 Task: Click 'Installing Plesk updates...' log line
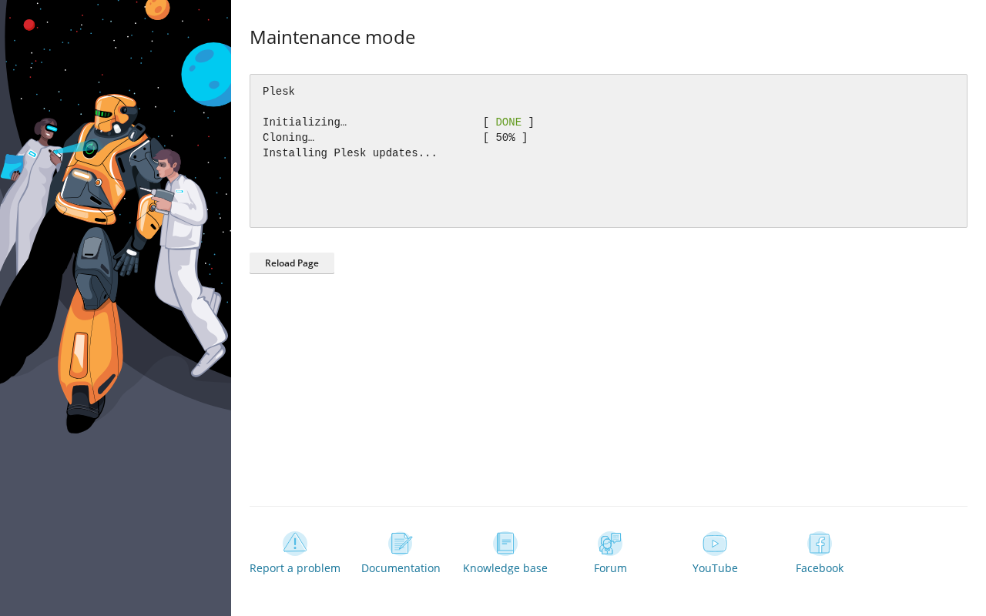(350, 153)
